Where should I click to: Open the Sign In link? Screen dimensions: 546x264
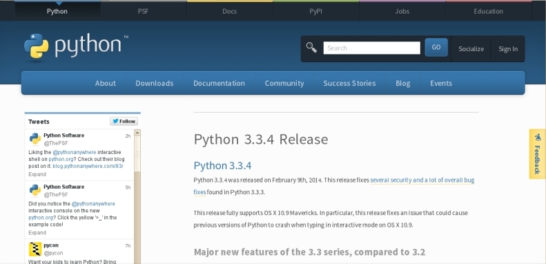point(508,49)
